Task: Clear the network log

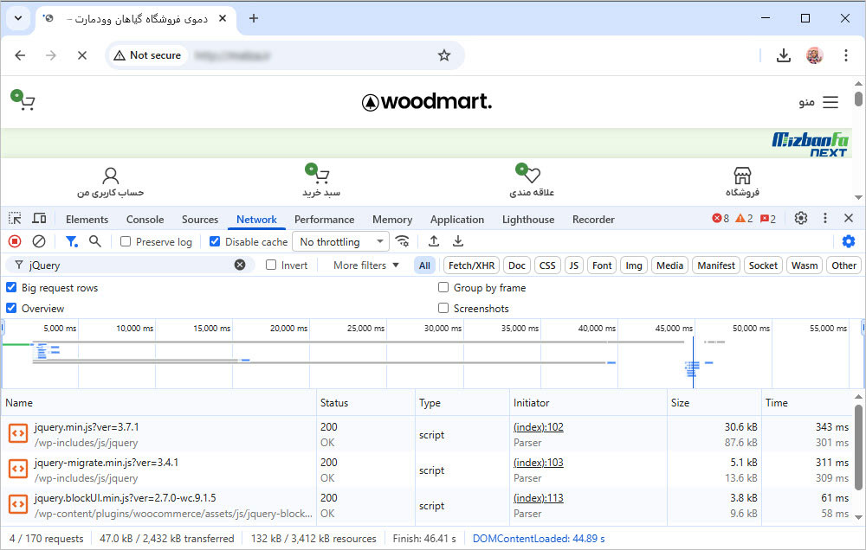Action: [39, 242]
